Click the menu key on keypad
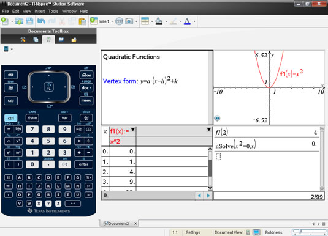This screenshot has height=236, width=328. point(86,101)
